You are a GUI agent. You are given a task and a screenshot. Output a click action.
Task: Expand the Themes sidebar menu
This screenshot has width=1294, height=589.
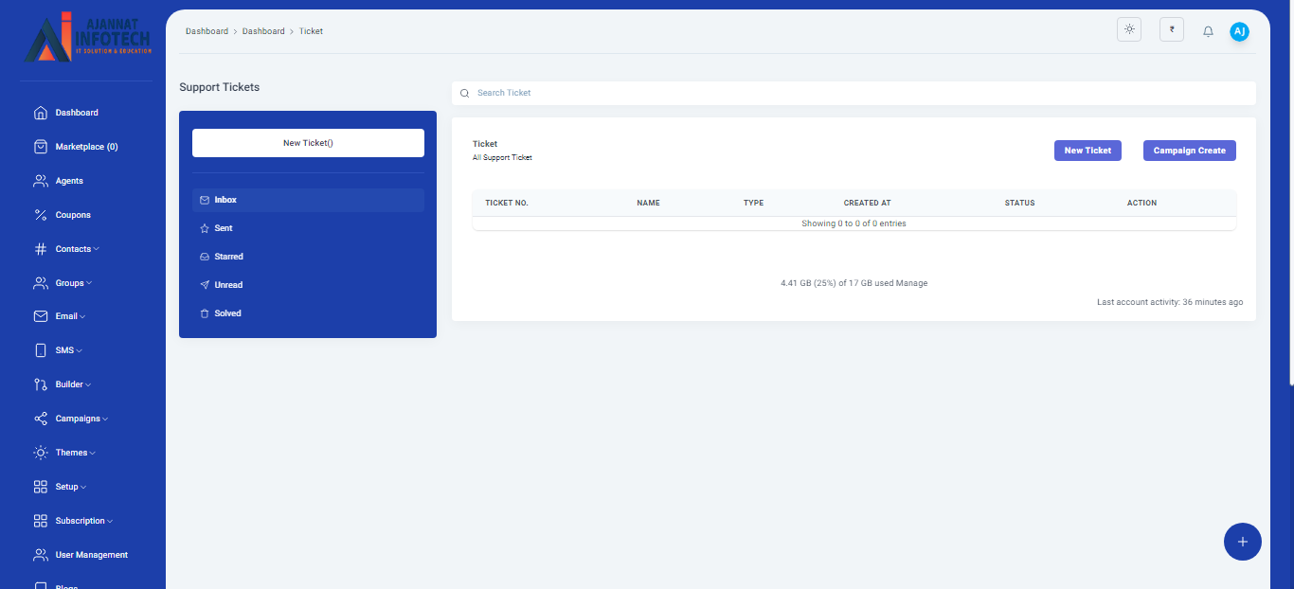[x=74, y=453]
